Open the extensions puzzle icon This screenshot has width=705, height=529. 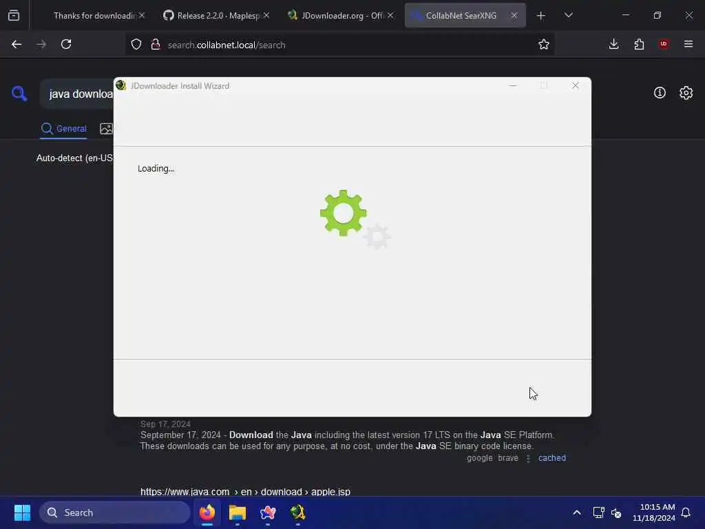coord(639,44)
